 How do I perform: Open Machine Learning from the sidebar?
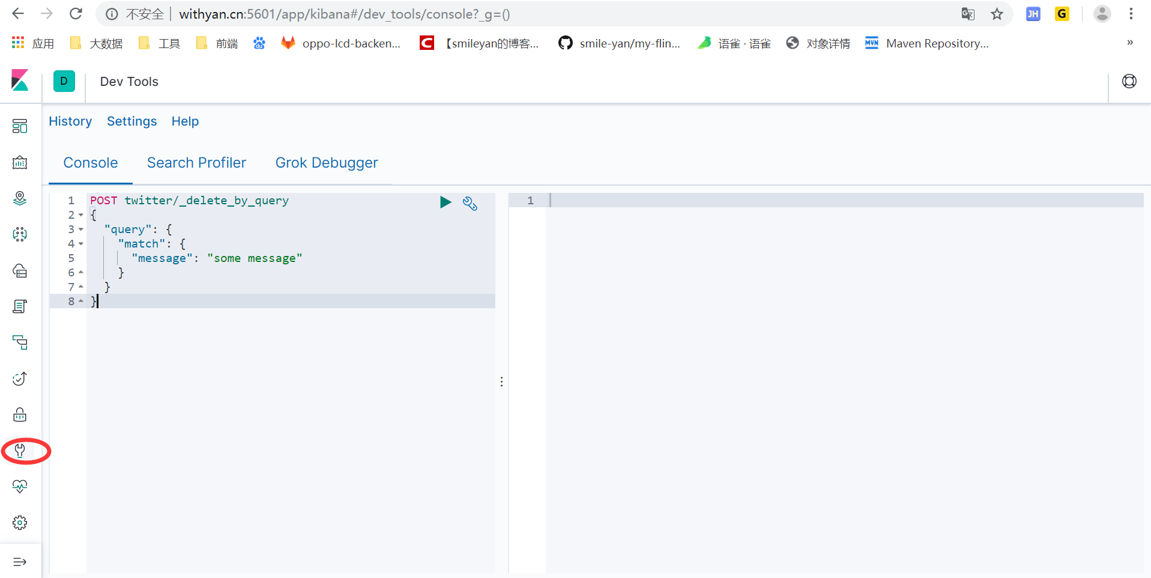pyautogui.click(x=20, y=234)
